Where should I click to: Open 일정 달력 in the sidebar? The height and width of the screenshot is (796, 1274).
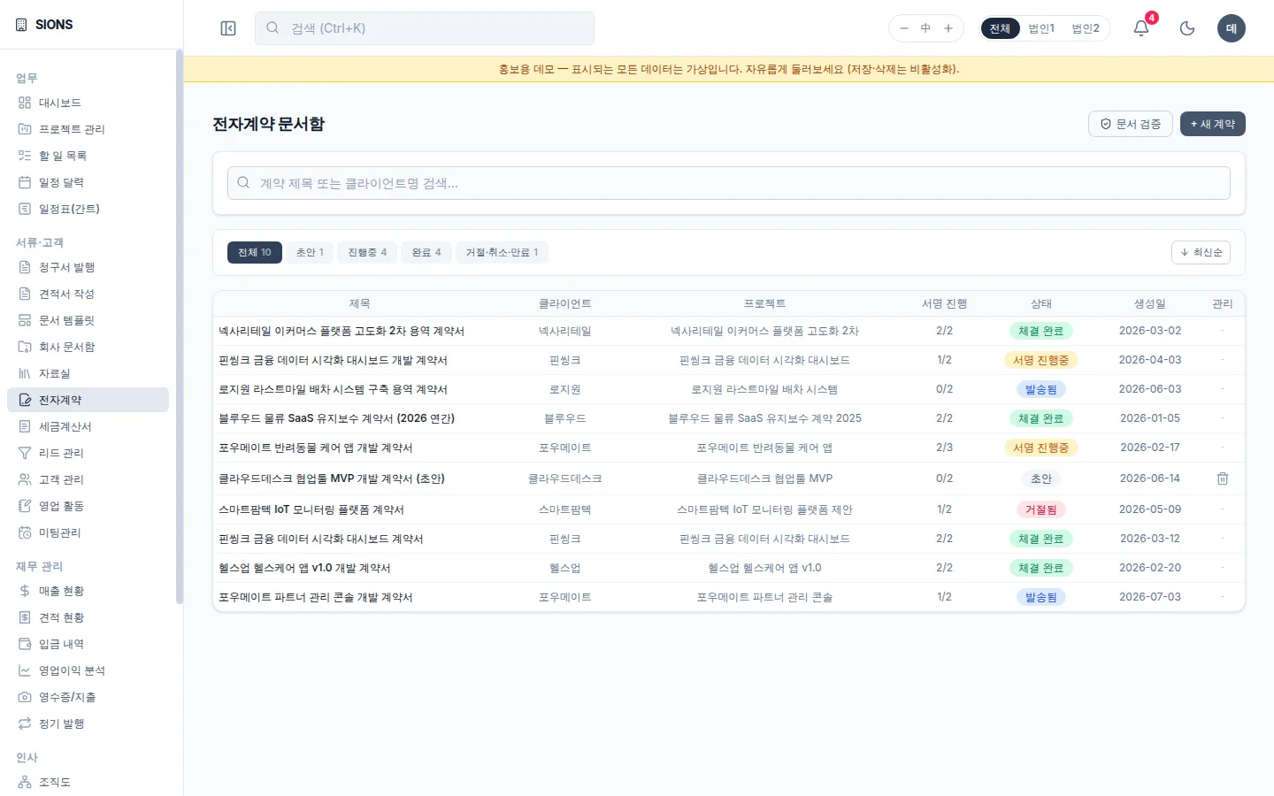click(88, 182)
